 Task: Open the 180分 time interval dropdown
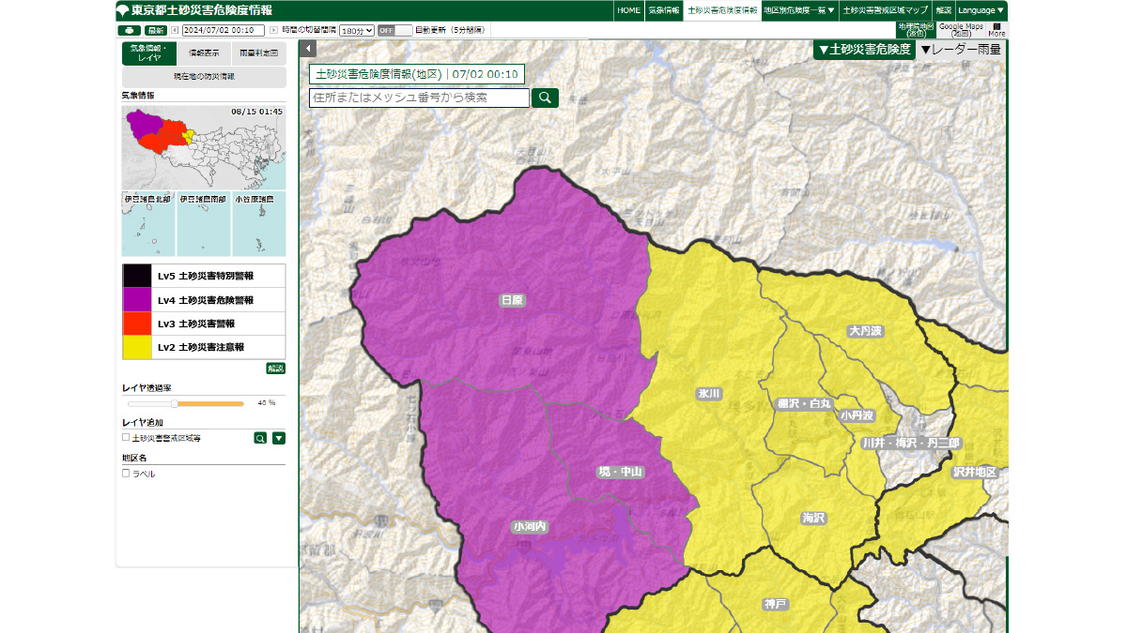[357, 30]
